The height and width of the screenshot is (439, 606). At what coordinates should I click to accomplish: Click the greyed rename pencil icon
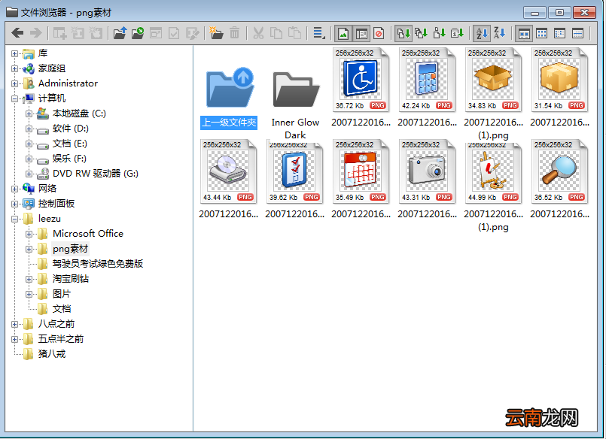(x=192, y=33)
